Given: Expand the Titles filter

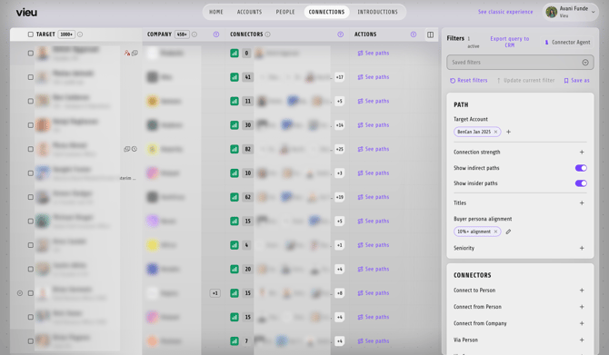Looking at the screenshot, I should (x=582, y=202).
